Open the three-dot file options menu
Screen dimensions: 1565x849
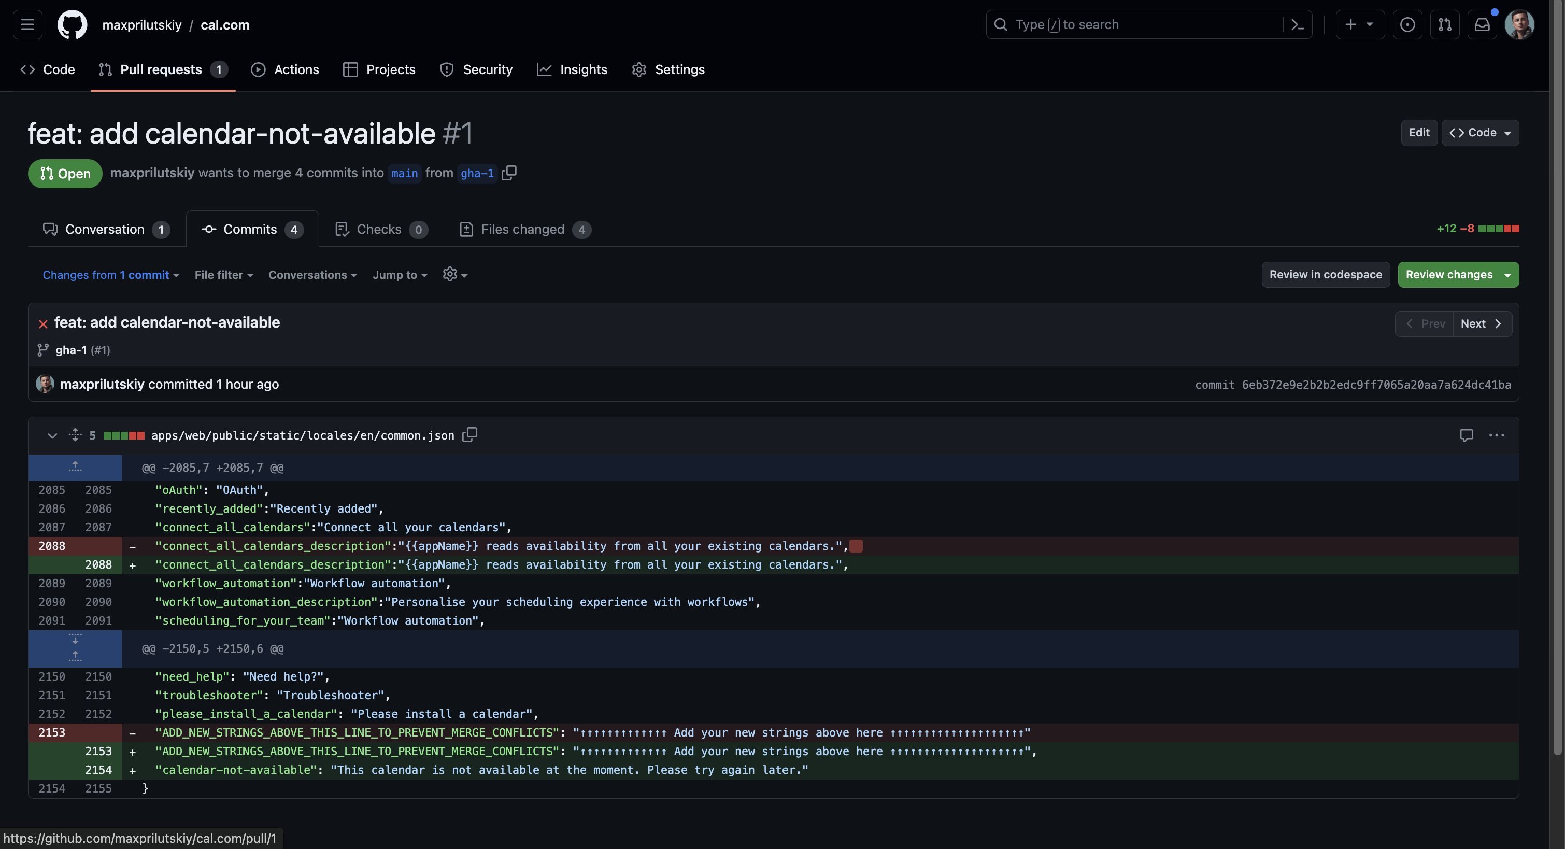[x=1497, y=435]
